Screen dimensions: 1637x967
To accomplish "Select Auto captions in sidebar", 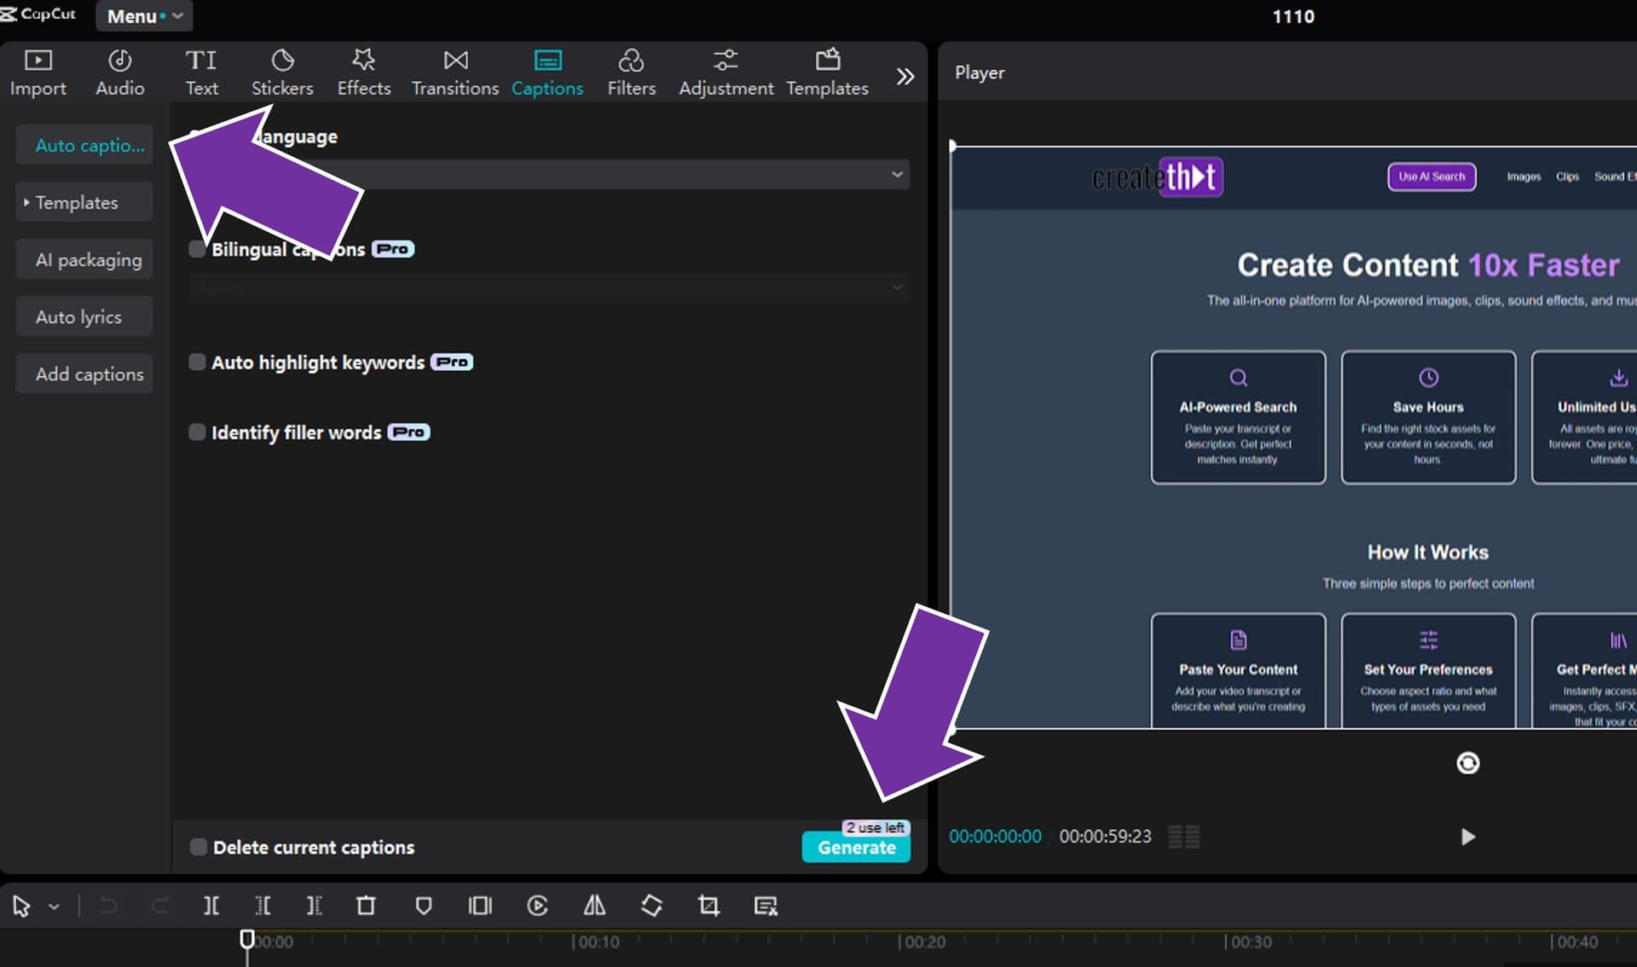I will pos(84,145).
